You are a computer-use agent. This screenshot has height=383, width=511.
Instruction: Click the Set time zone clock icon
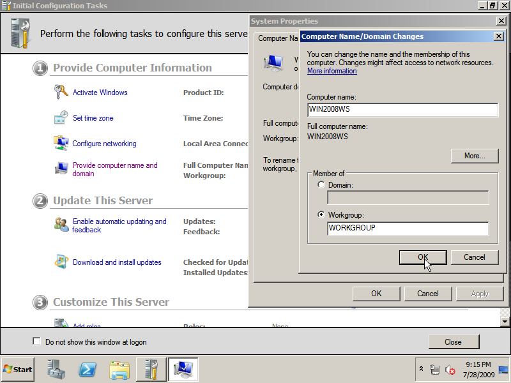(61, 117)
